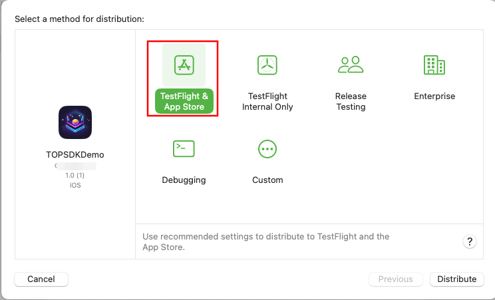
Task: Click the TOPSDKDemo app name text
Action: coord(75,155)
